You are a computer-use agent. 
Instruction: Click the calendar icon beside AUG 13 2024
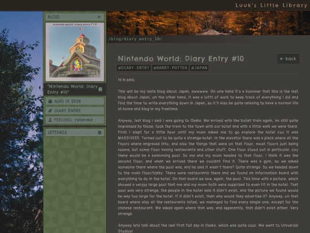tap(50, 101)
